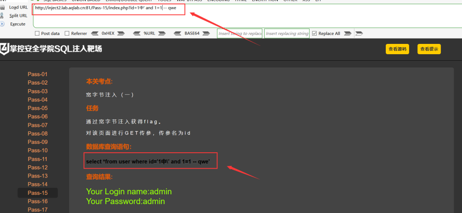The width and height of the screenshot is (462, 213).
Task: Open the Pass-16 level link
Action: (38, 201)
